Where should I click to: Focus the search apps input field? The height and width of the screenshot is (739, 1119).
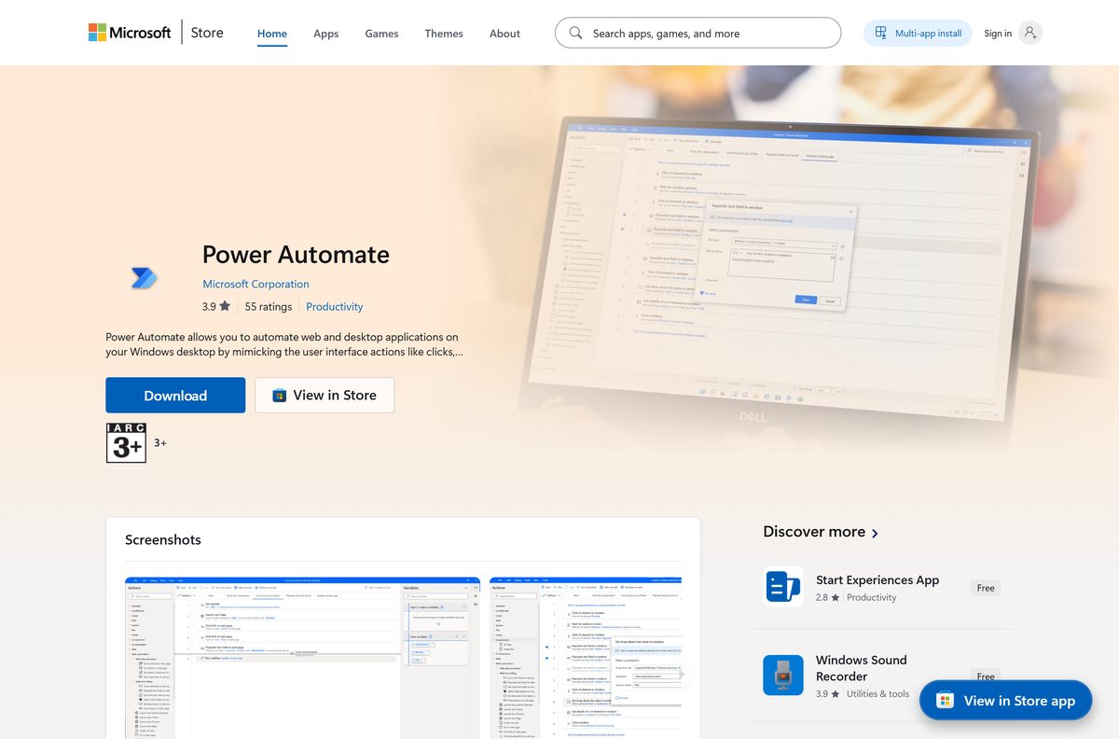click(x=698, y=33)
